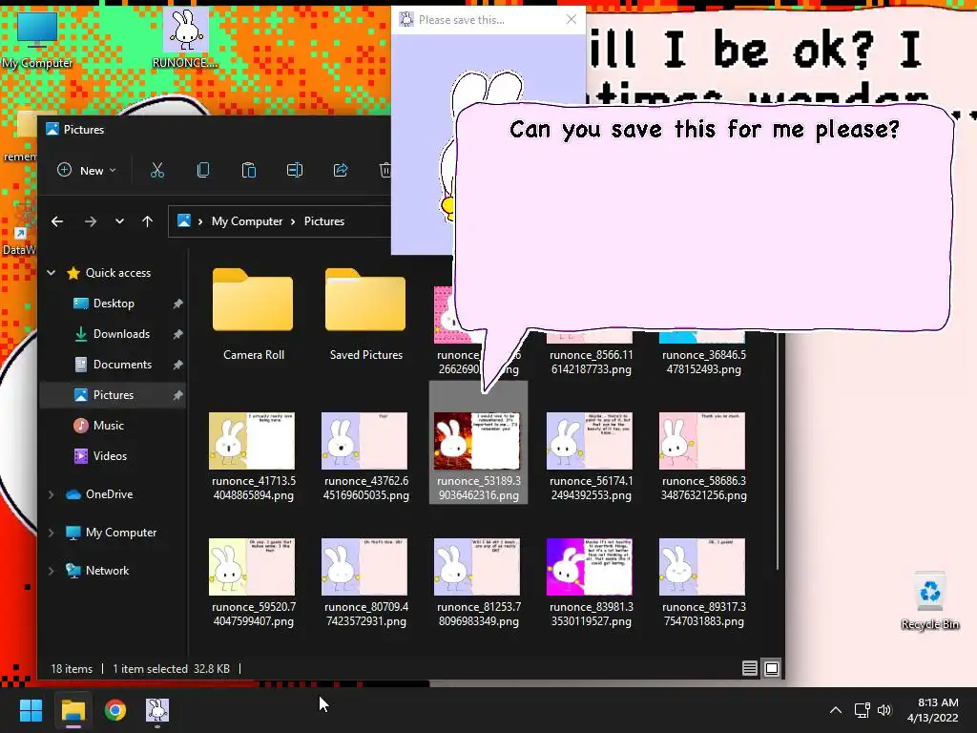Select runonce_83981.33530119527.png thumbnail

[x=590, y=567]
